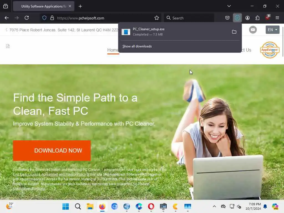Click the Firefox taskbar icon
The image size is (284, 213).
point(102,206)
